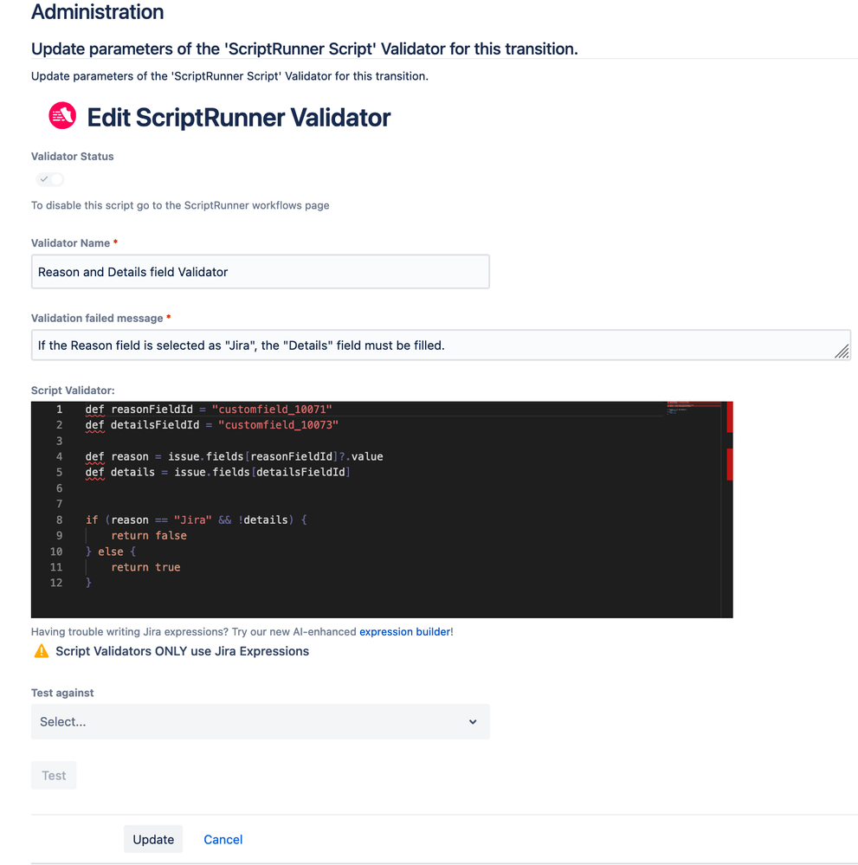858x865 pixels.
Task: Click line number 8 in editor
Action: (x=59, y=520)
